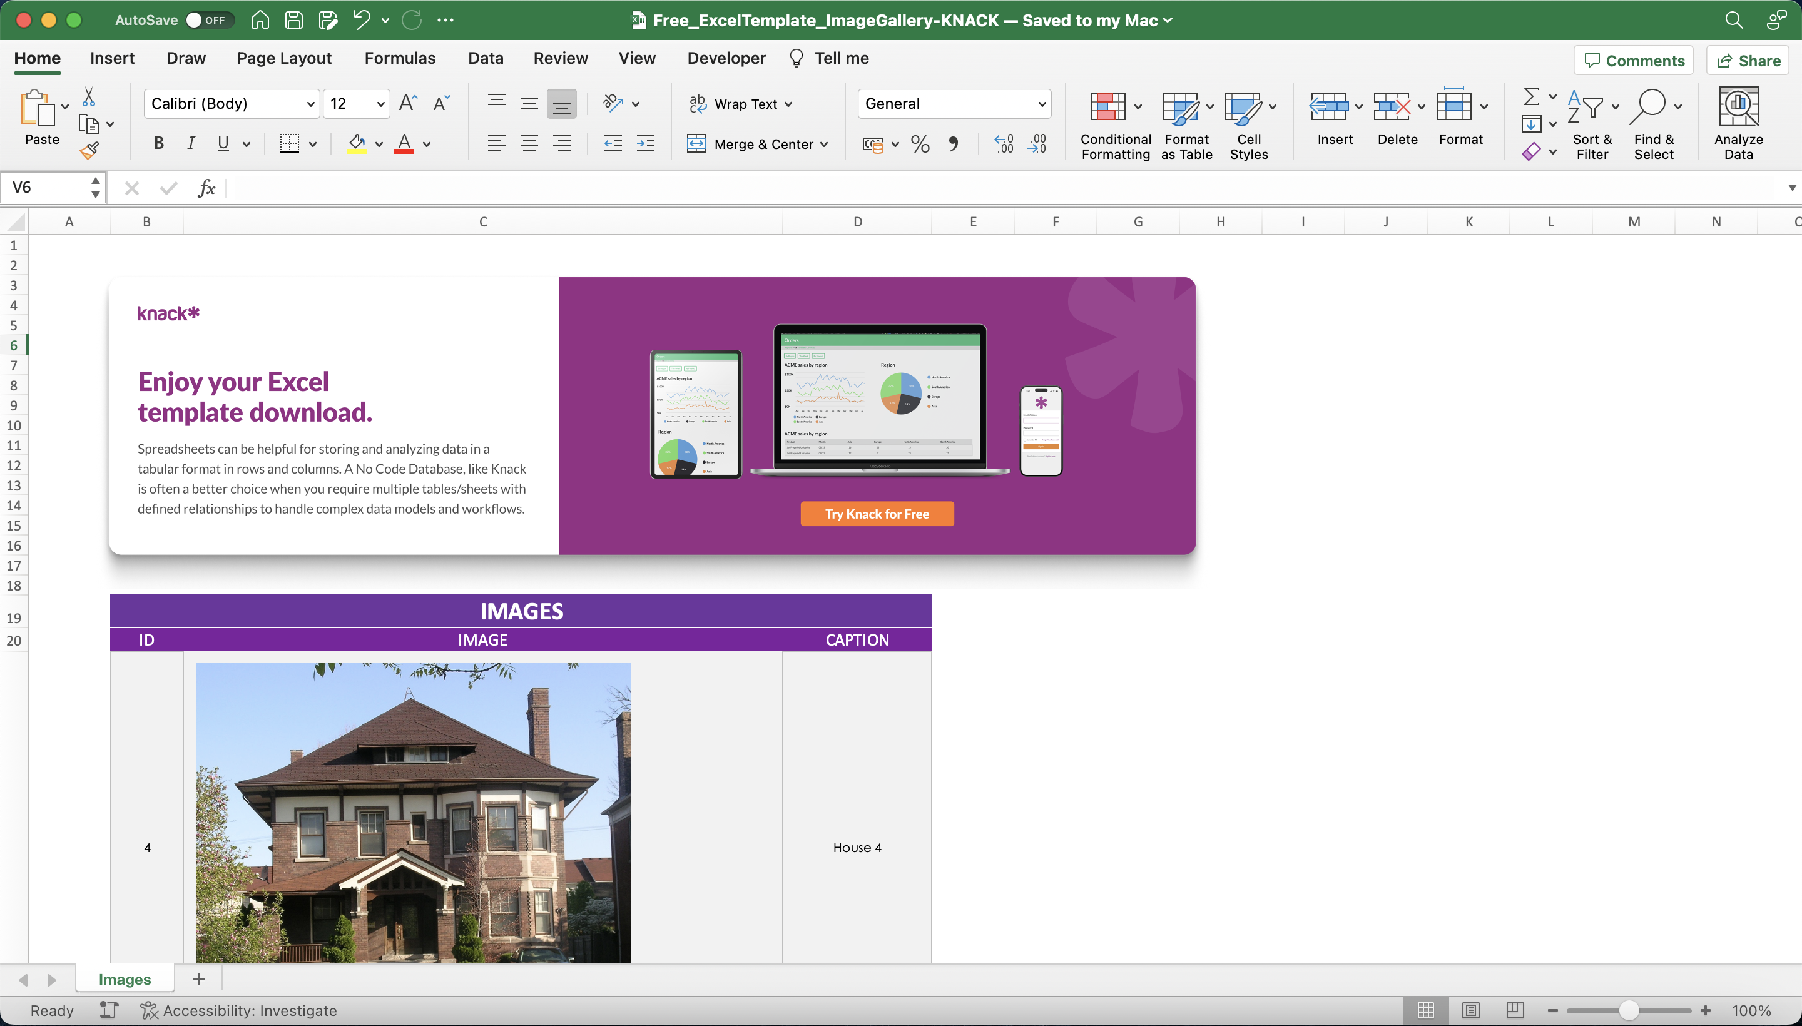Click the Underline toggle
The width and height of the screenshot is (1802, 1026).
click(x=222, y=143)
